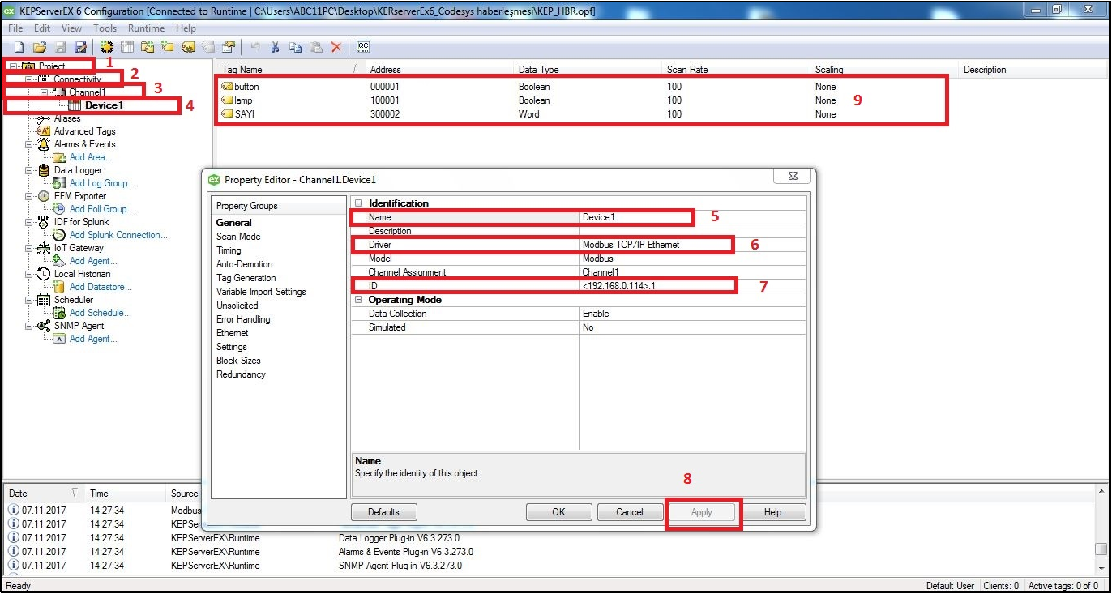The height and width of the screenshot is (594, 1112).
Task: Click the Add Area... link
Action: [x=91, y=157]
